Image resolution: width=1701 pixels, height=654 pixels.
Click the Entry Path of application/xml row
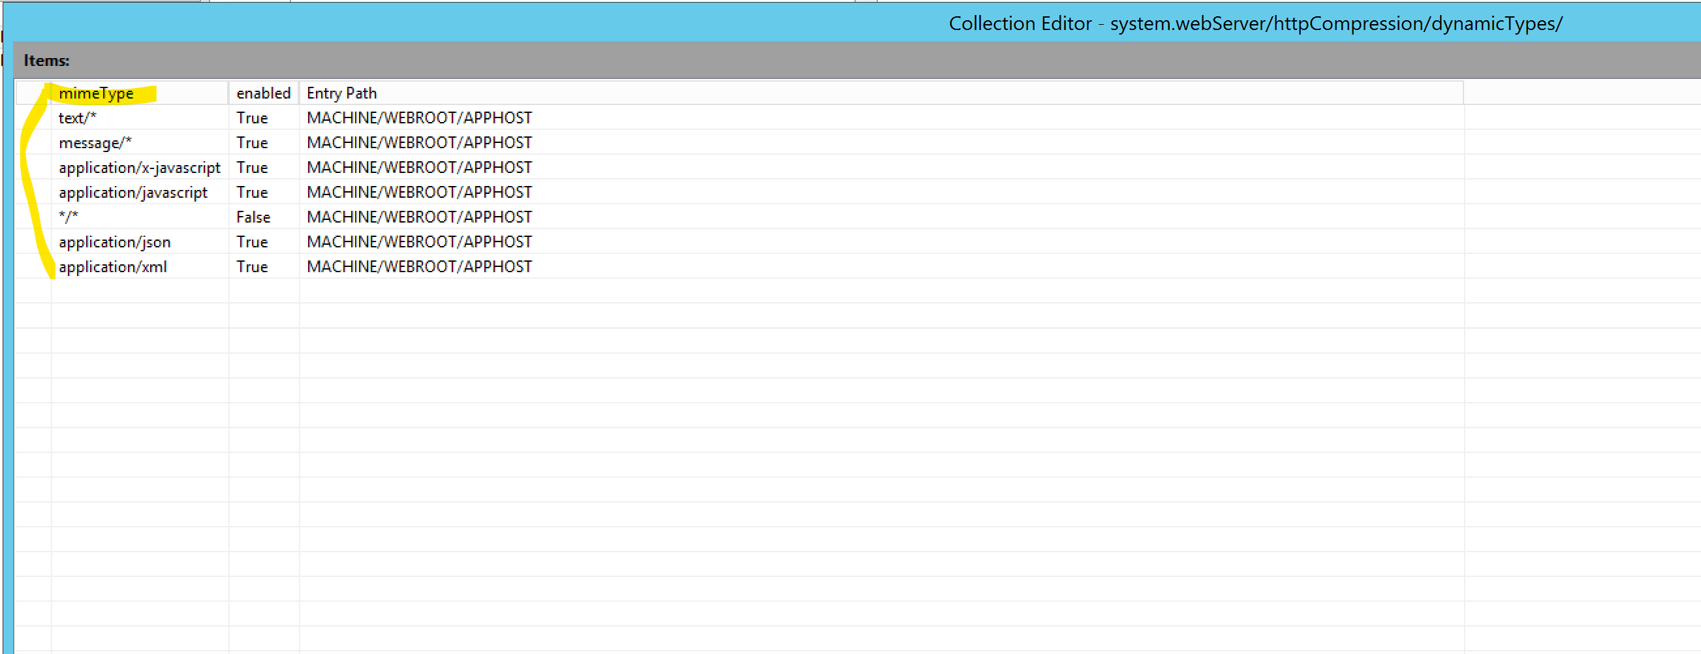pos(418,267)
